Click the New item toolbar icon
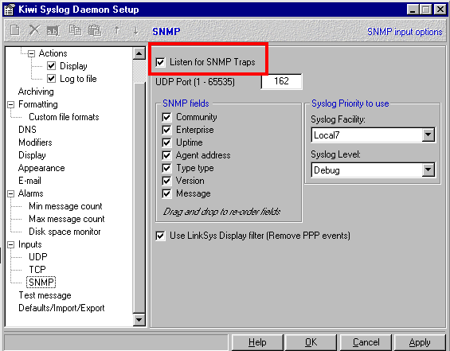Screen dimensions: 450x351 [15, 30]
